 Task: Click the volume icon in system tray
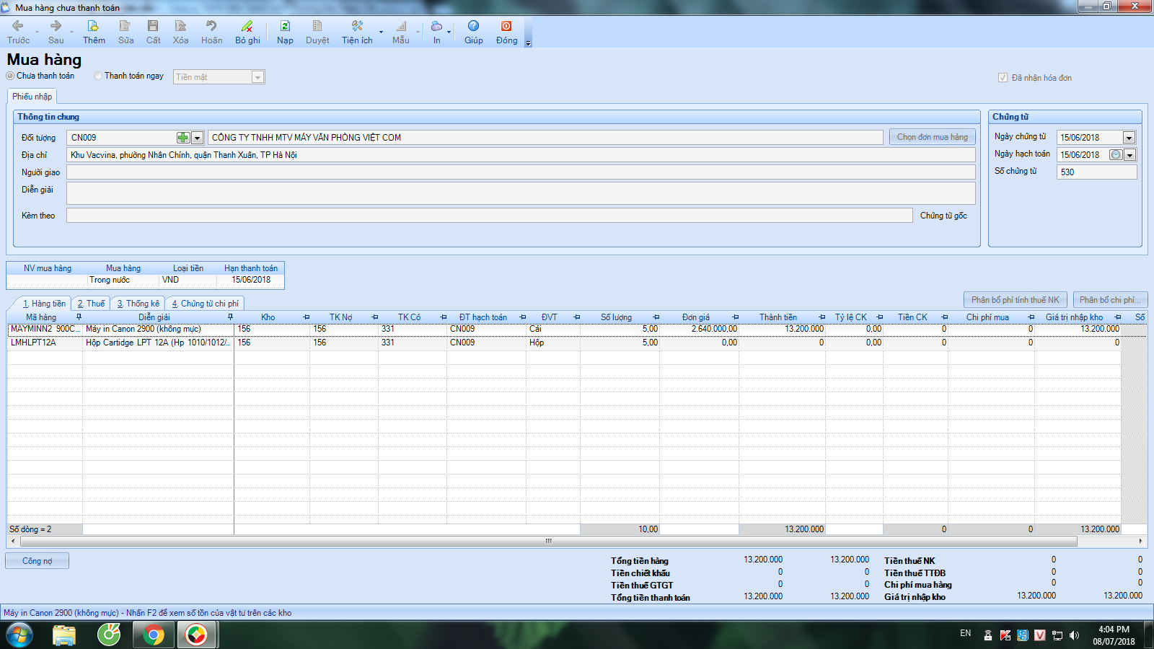1074,635
